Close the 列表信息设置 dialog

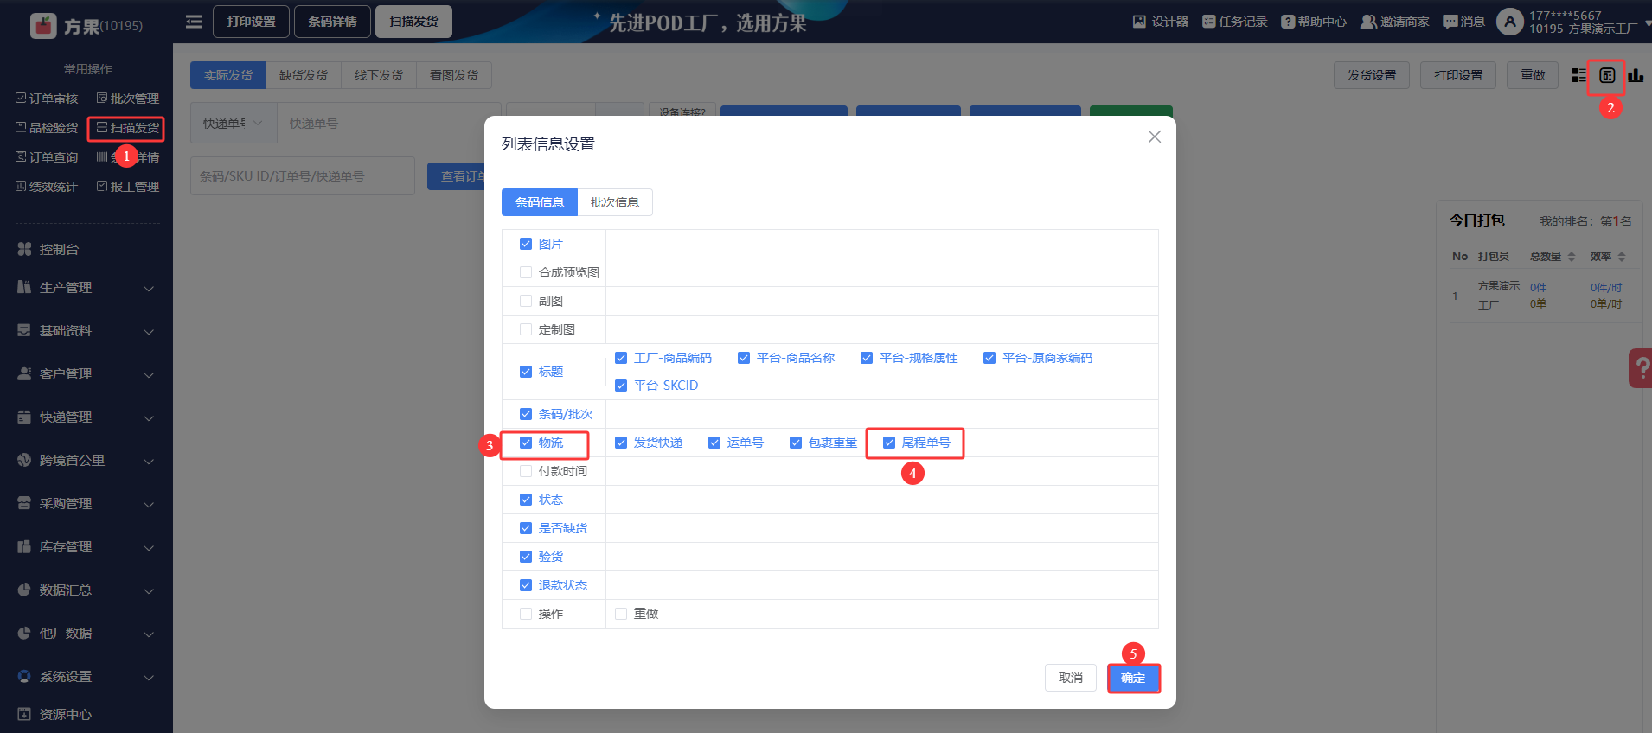[x=1154, y=137]
